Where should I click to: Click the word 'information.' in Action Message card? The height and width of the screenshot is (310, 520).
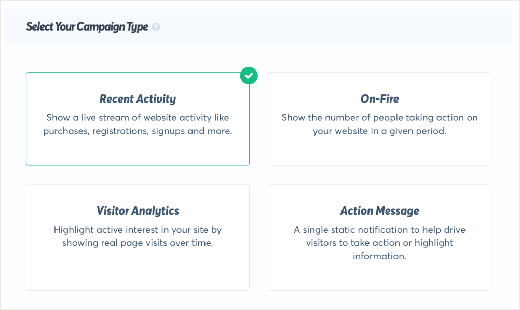click(379, 256)
